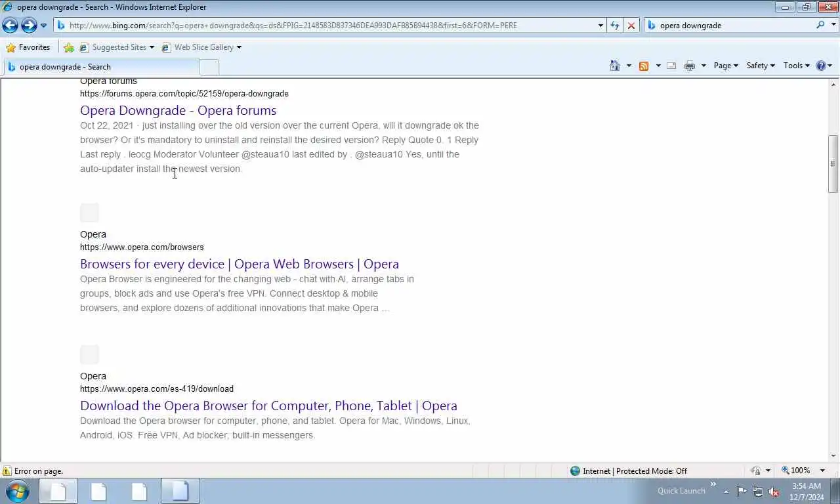This screenshot has height=504, width=840.
Task: Click the Bing icon in address bar
Action: click(61, 25)
